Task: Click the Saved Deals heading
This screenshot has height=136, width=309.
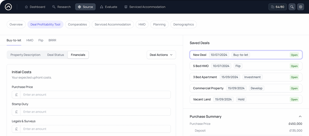Action: click(200, 43)
